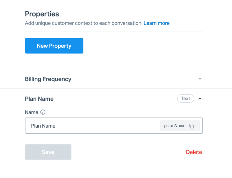The width and height of the screenshot is (232, 178).
Task: Open the Billing Frequency property title
Action: (x=48, y=79)
